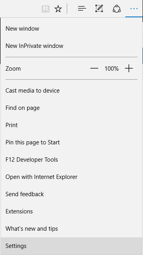Choose Send feedback entry
The image size is (143, 255).
pyautogui.click(x=71, y=194)
